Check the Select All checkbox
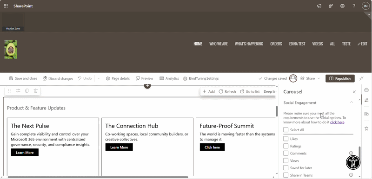Viewport: 372px width, 179px height. [286, 130]
